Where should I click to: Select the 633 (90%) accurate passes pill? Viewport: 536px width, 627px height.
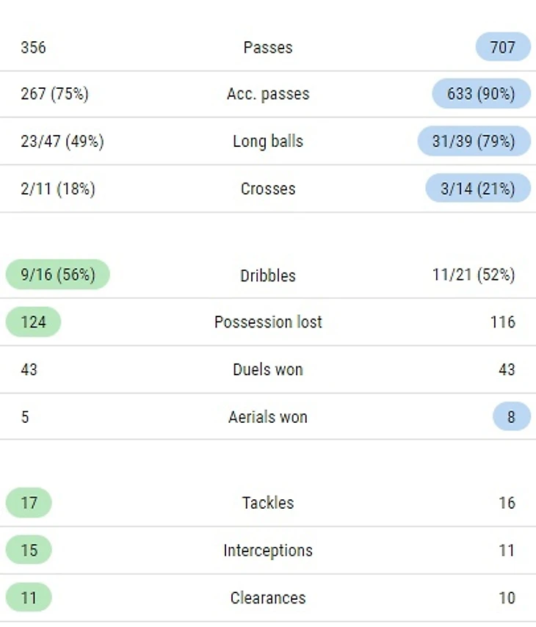pos(482,94)
